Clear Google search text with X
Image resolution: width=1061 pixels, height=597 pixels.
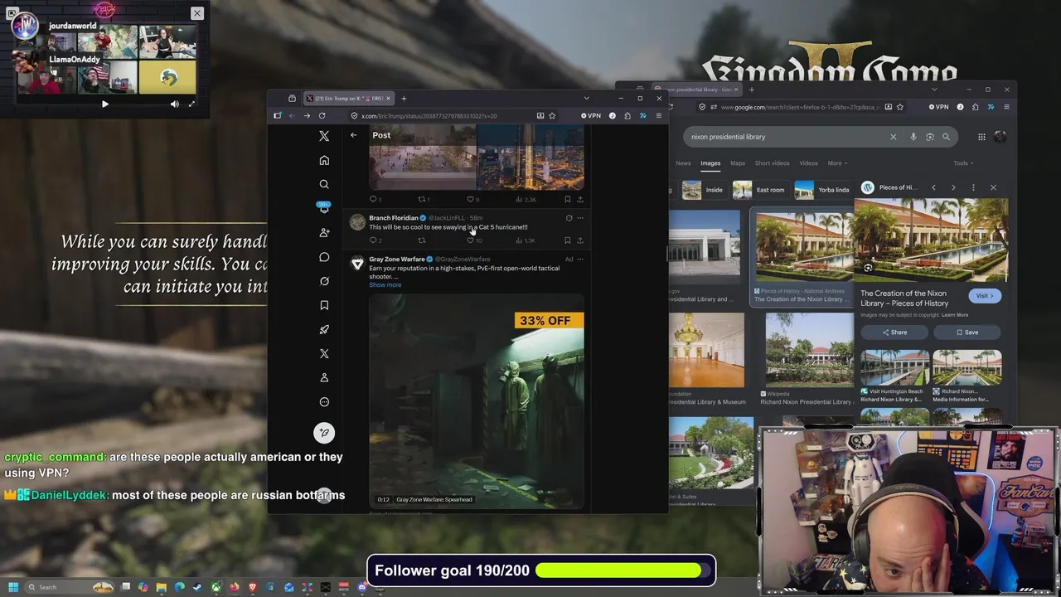click(x=893, y=137)
